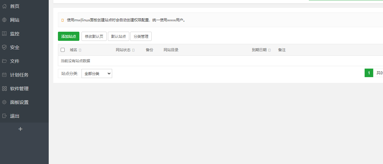Click the calendar icon beside 计划任务
383x164 pixels.
(x=4, y=75)
